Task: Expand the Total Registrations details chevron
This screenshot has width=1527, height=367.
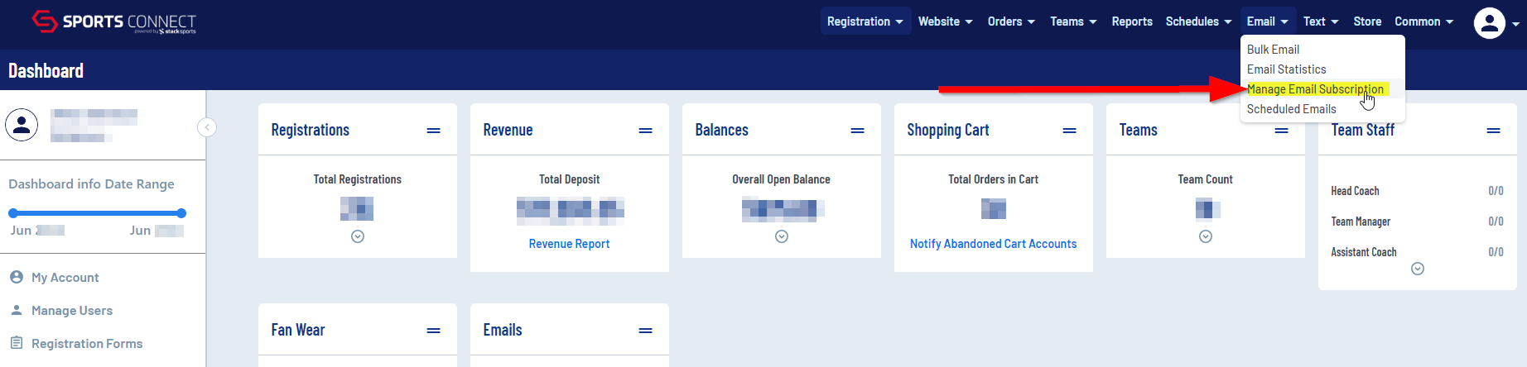Action: 358,236
